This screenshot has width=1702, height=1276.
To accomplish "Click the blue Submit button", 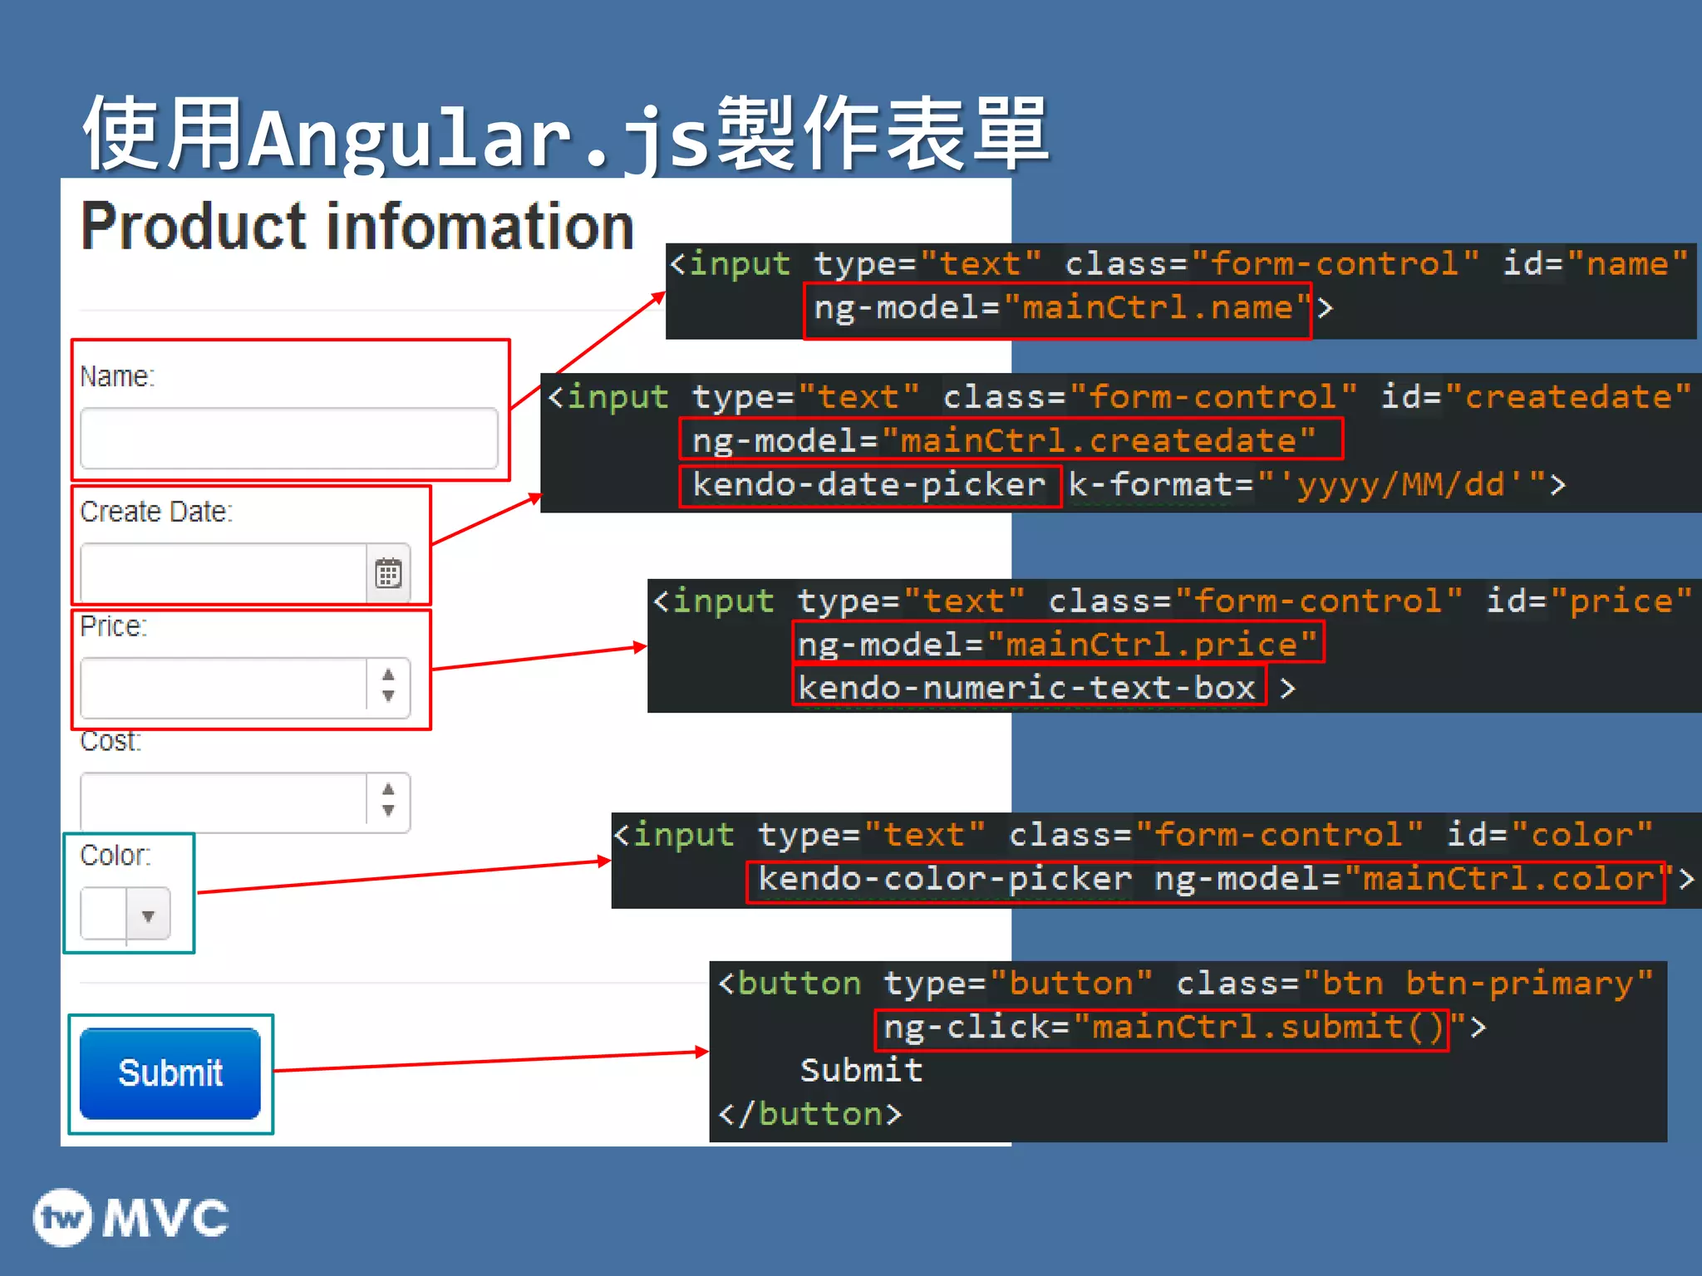I will (170, 1073).
